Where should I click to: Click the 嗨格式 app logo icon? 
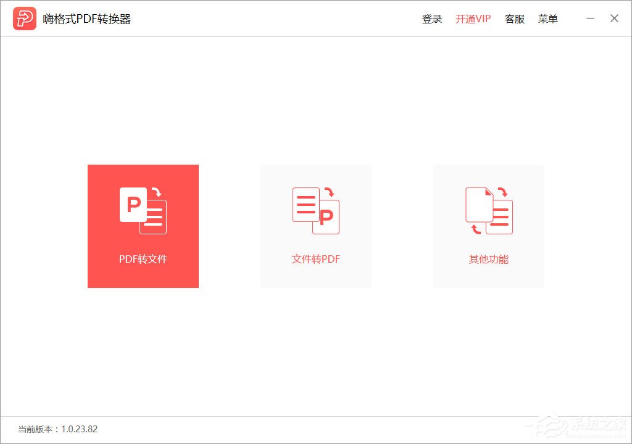[23, 18]
